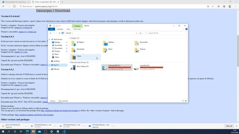
Task: Go back in the browser
Action: tap(3, 6)
